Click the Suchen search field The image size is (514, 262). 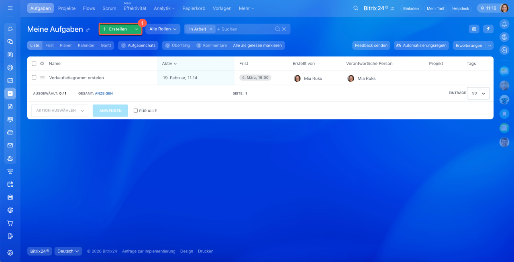click(x=245, y=29)
